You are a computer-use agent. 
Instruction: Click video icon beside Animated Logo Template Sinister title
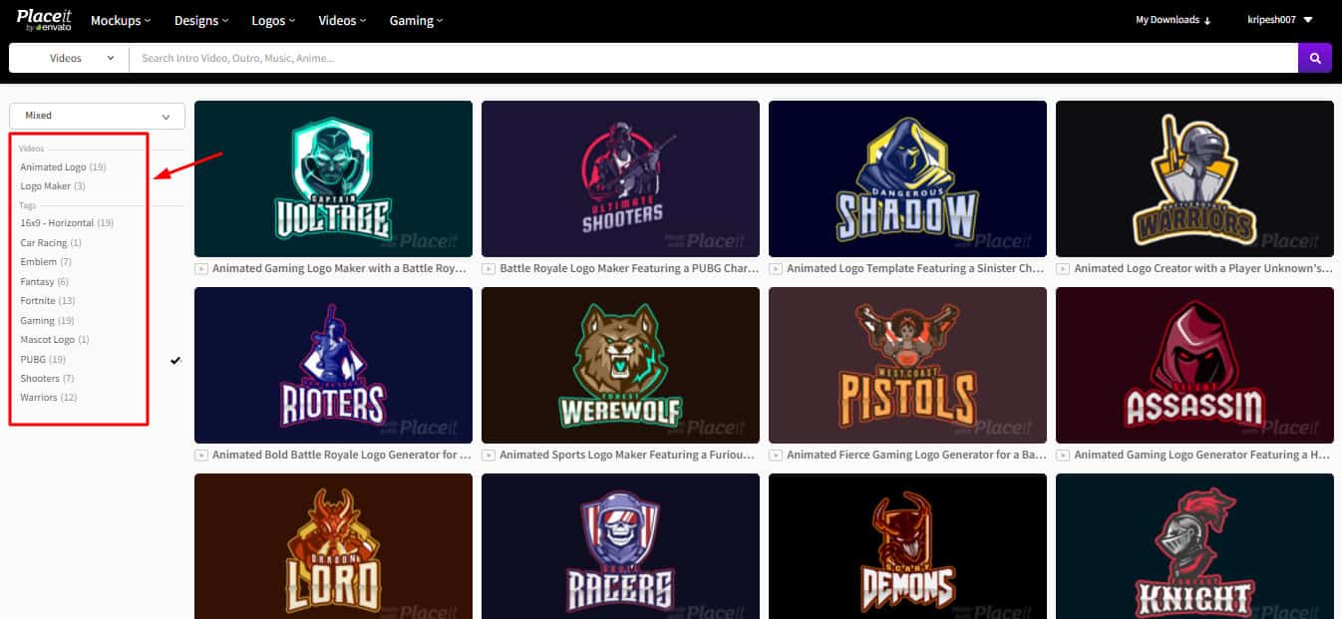click(775, 269)
